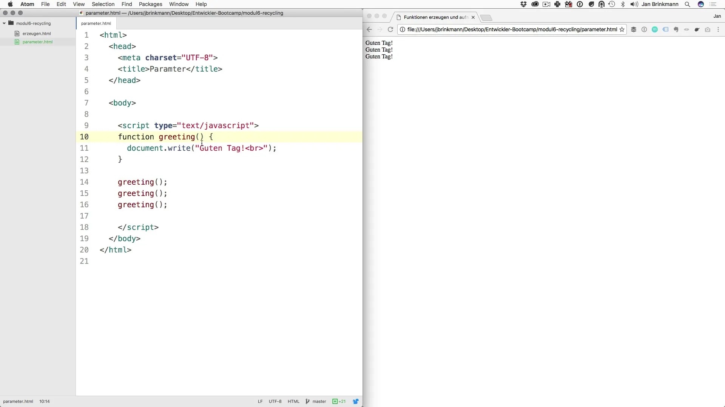Click the camera browser extension icon
Viewport: 725px width, 407px height.
(x=708, y=29)
